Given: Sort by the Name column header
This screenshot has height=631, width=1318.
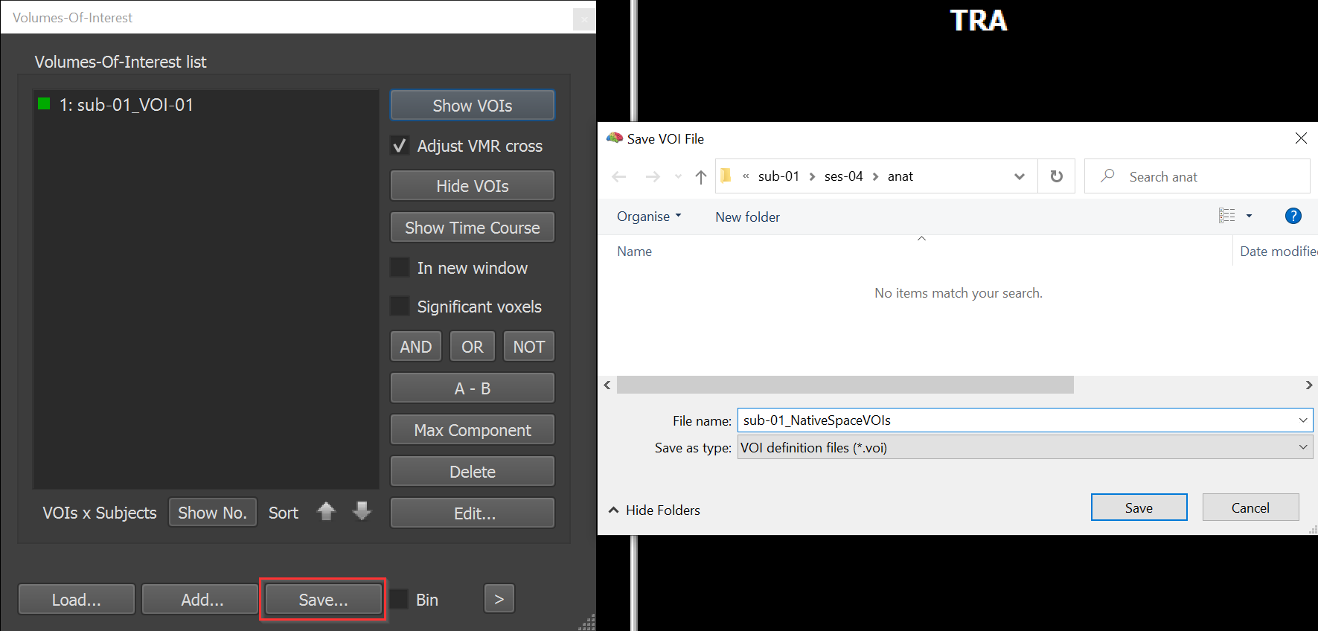Looking at the screenshot, I should tap(634, 252).
